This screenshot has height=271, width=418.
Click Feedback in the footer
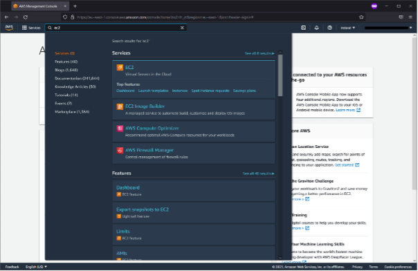pos(12,267)
